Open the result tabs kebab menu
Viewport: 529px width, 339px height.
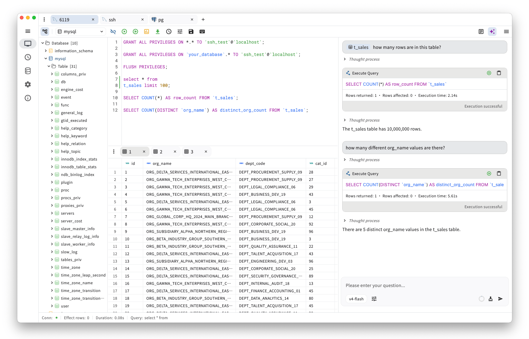coord(114,152)
